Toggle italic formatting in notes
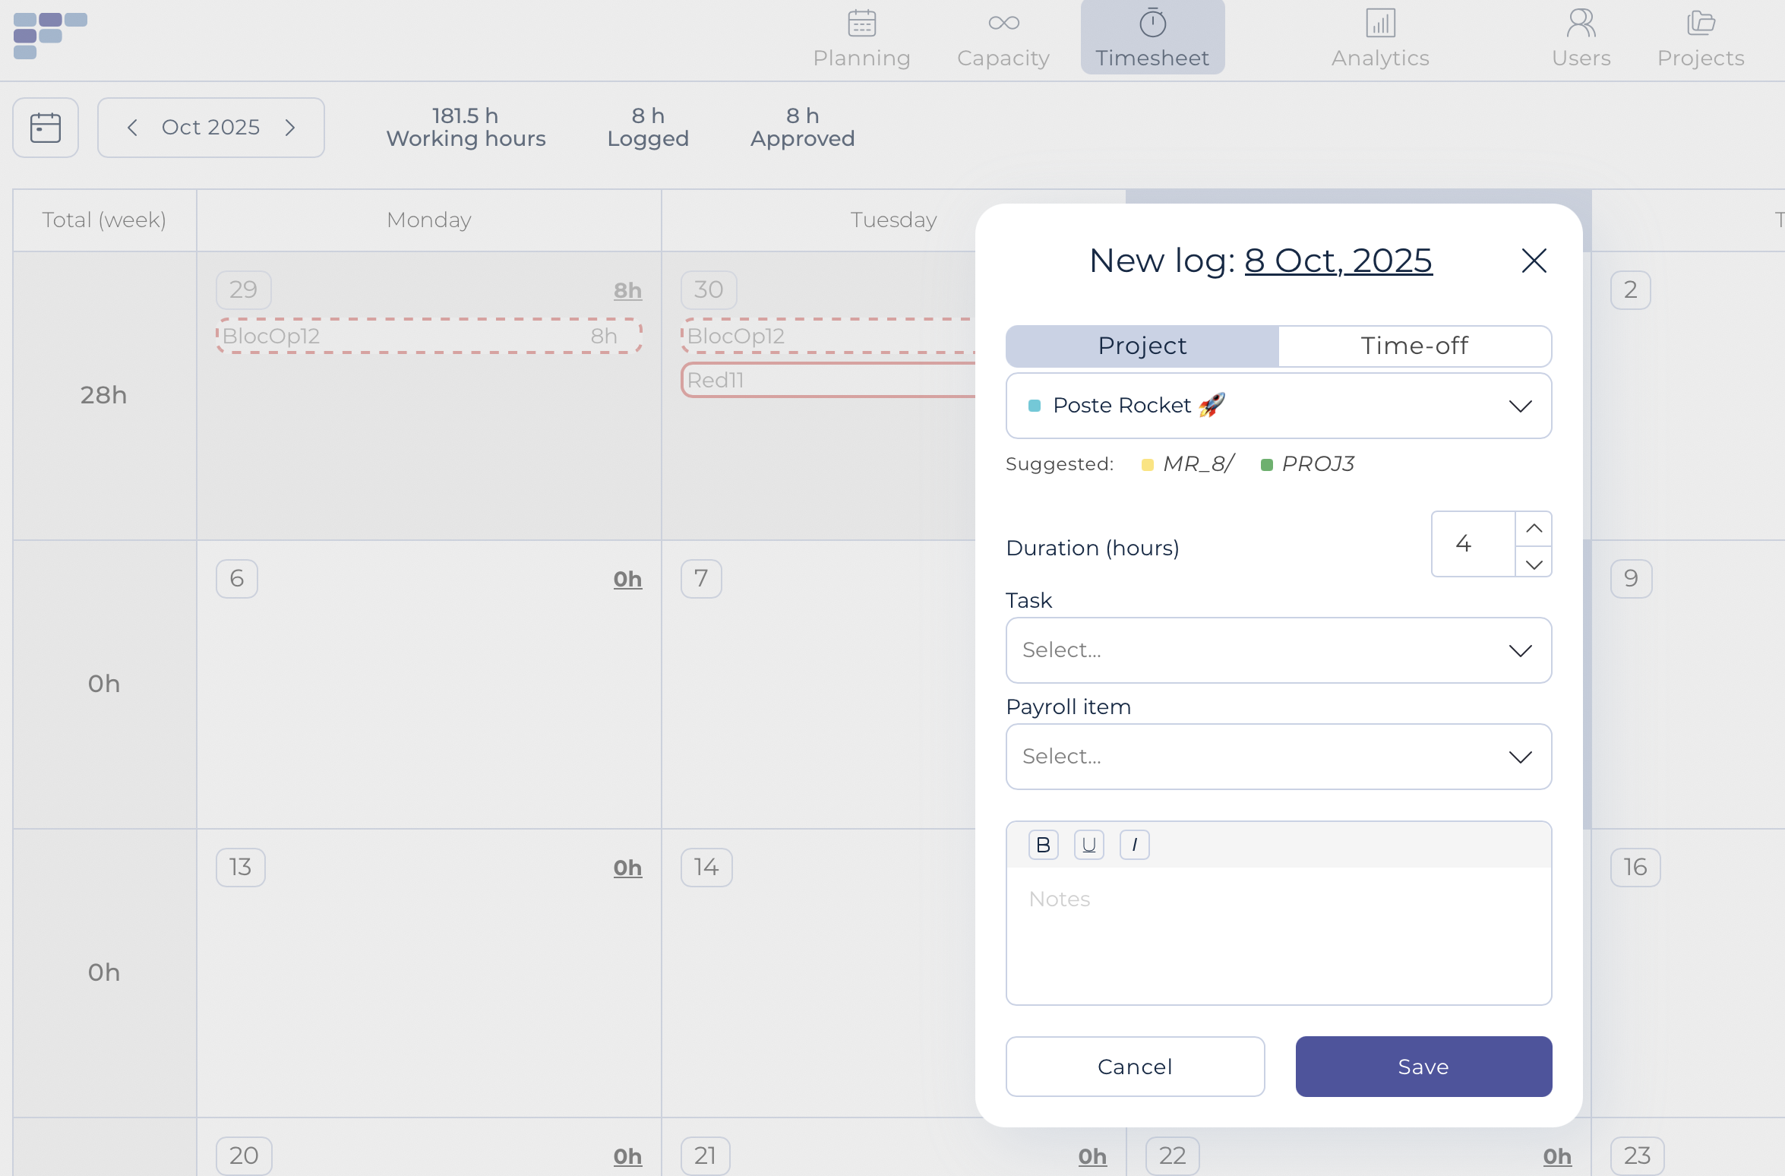1785x1176 pixels. coord(1134,845)
